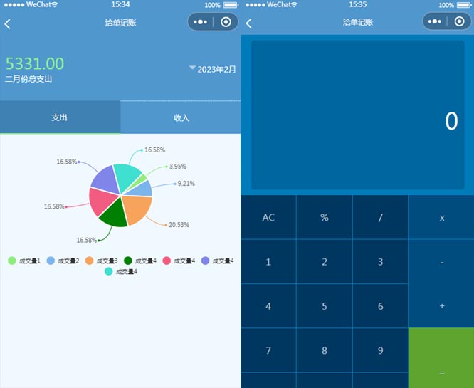Tap calculator digit 1
The height and width of the screenshot is (388, 474).
click(x=268, y=261)
